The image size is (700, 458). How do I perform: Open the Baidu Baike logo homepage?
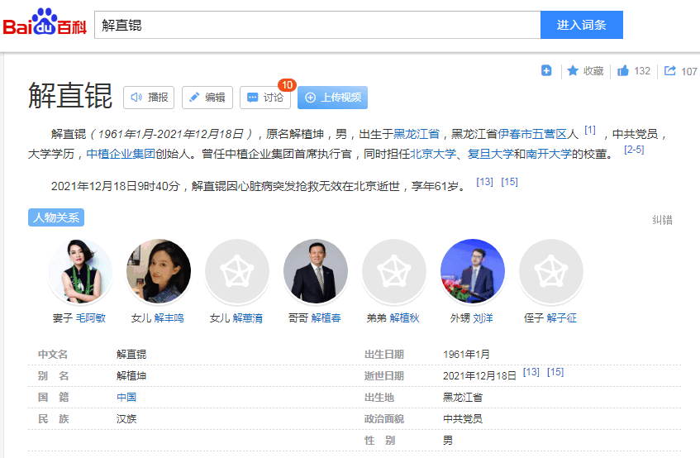pyautogui.click(x=45, y=22)
